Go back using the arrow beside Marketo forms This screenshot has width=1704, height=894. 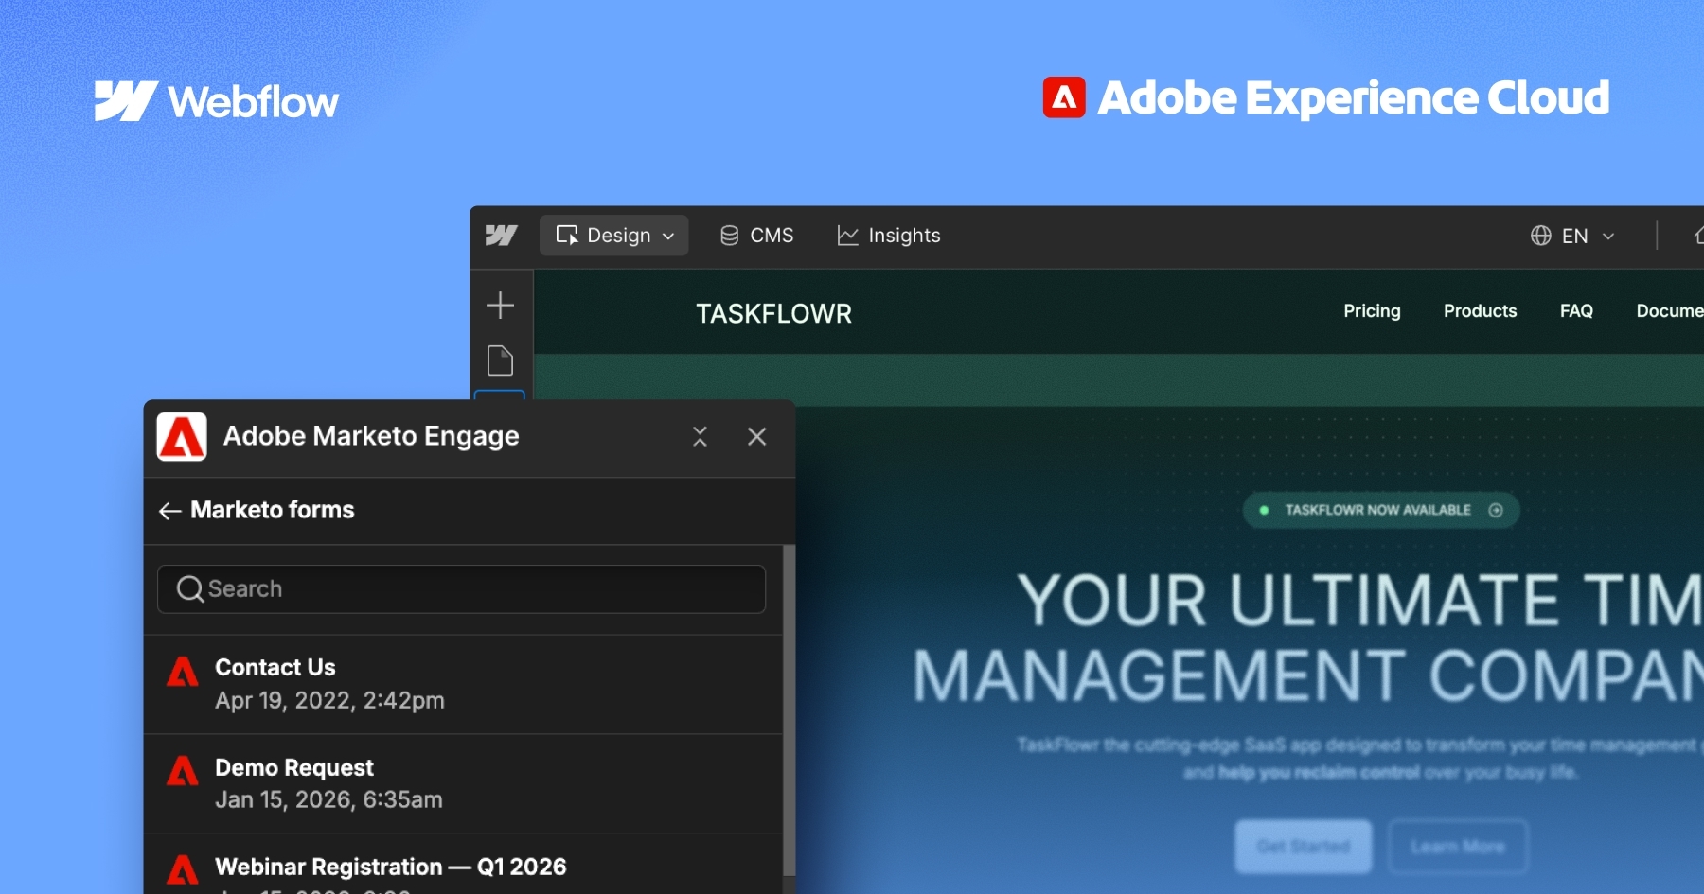[x=169, y=511]
